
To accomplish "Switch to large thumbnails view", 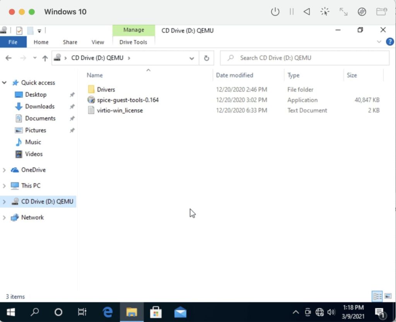I will (387, 296).
